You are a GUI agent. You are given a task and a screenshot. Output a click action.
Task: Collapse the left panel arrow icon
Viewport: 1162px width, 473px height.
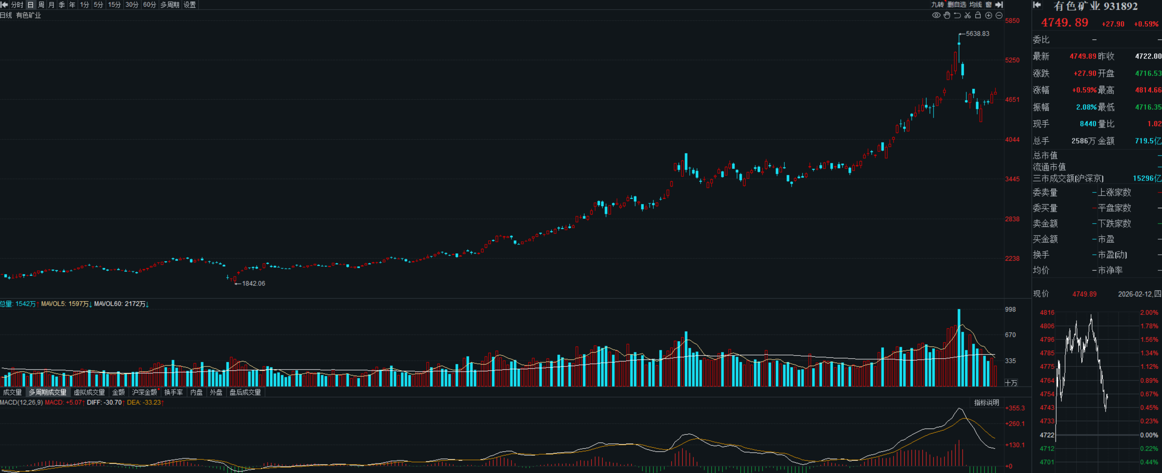pos(5,5)
